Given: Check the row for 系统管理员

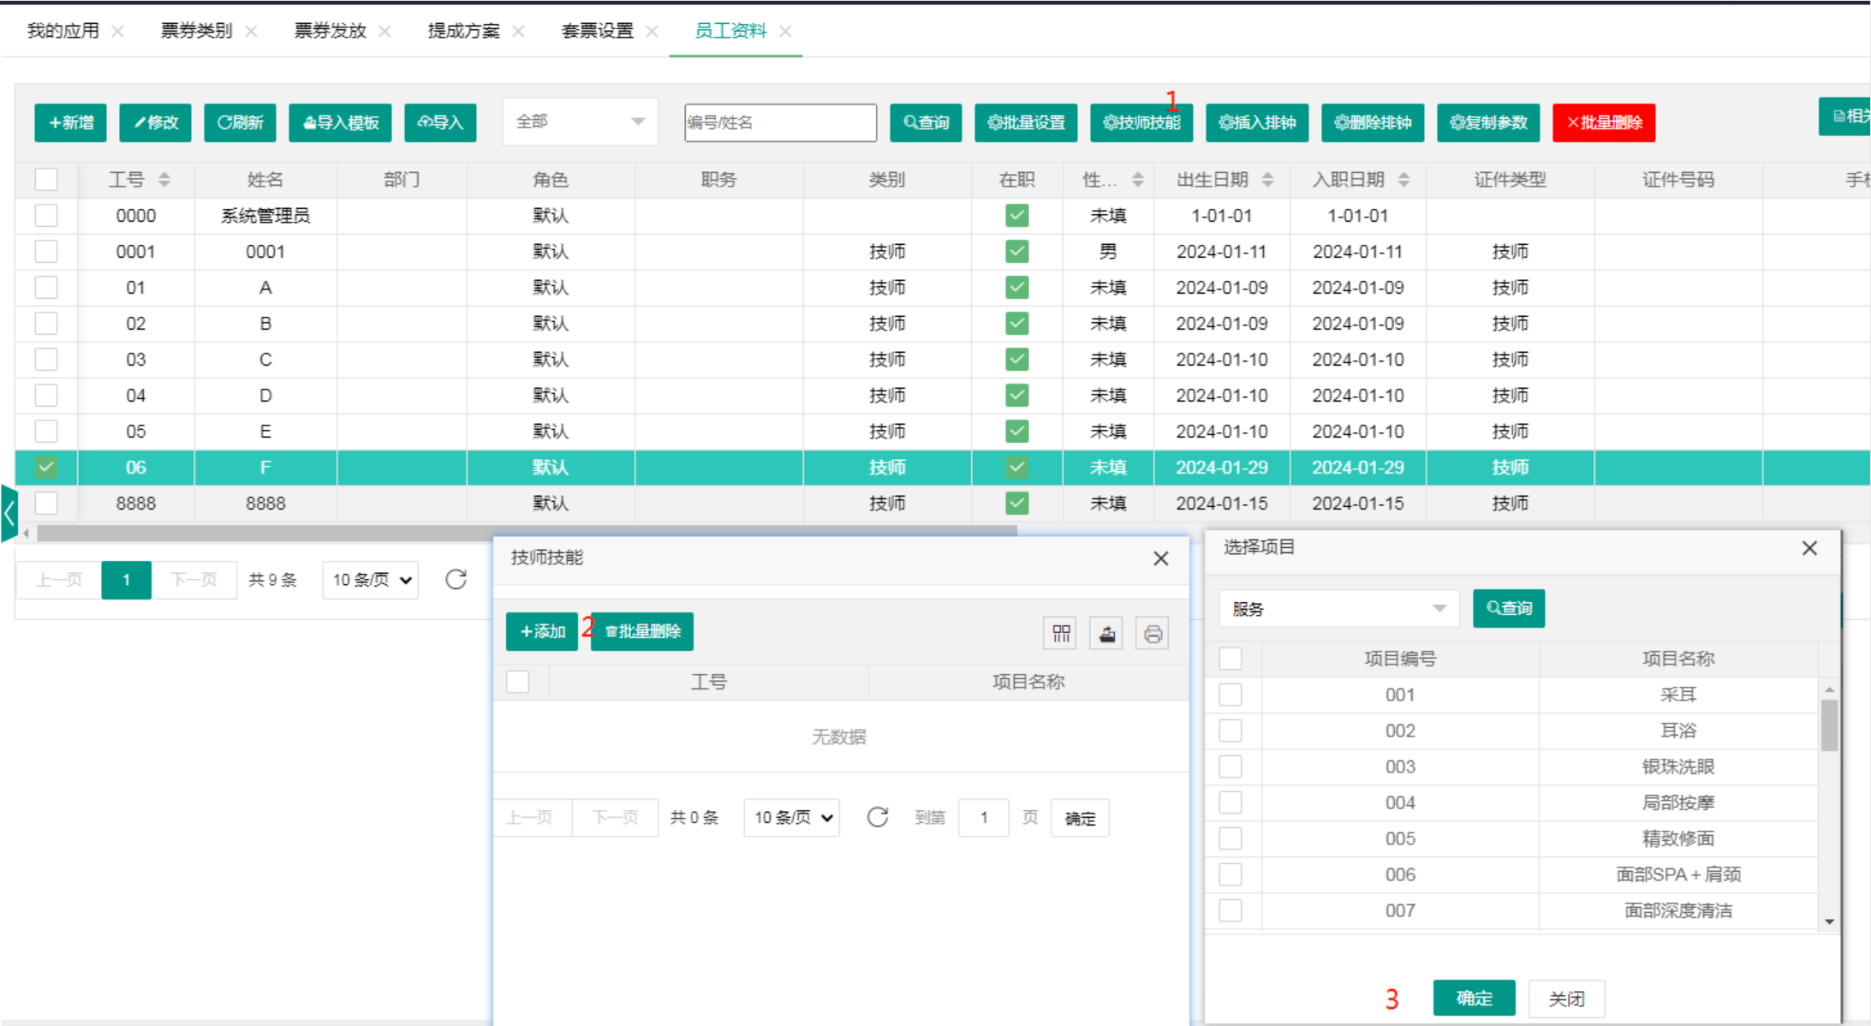Looking at the screenshot, I should pyautogui.click(x=46, y=216).
